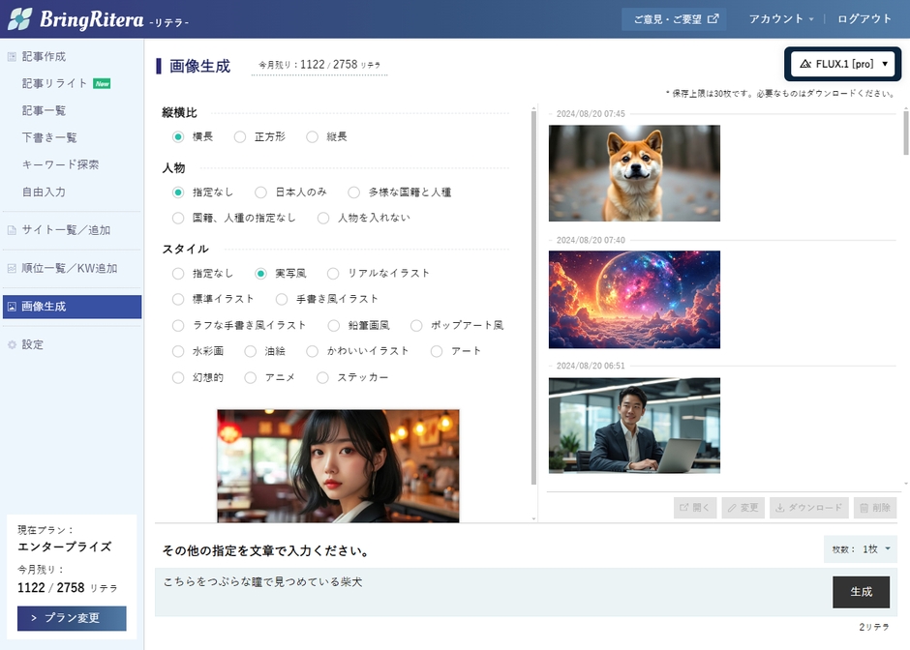This screenshot has height=650, width=910.
Task: Expand the 枚数 1枚 count dropdown
Action: (861, 549)
